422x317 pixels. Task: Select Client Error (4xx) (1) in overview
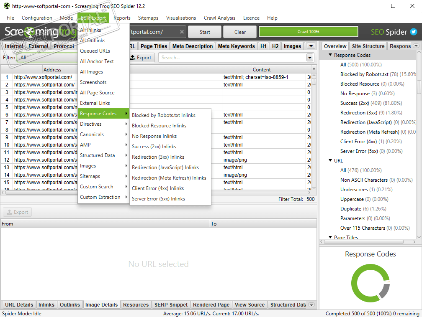[x=371, y=142]
